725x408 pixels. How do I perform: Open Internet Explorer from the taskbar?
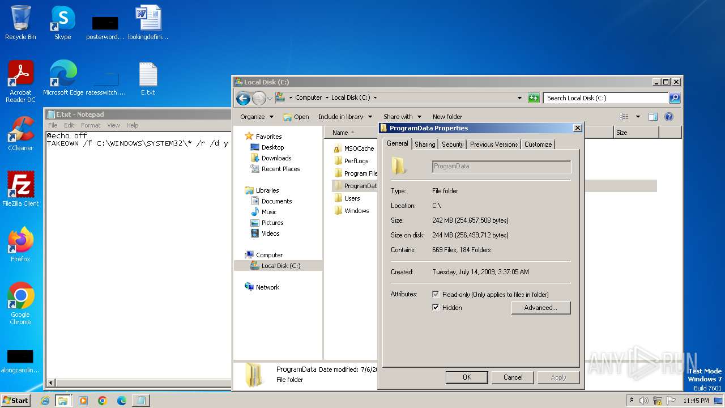(45, 401)
